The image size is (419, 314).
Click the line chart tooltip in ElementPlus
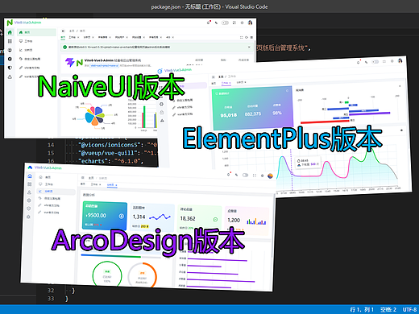[308, 163]
